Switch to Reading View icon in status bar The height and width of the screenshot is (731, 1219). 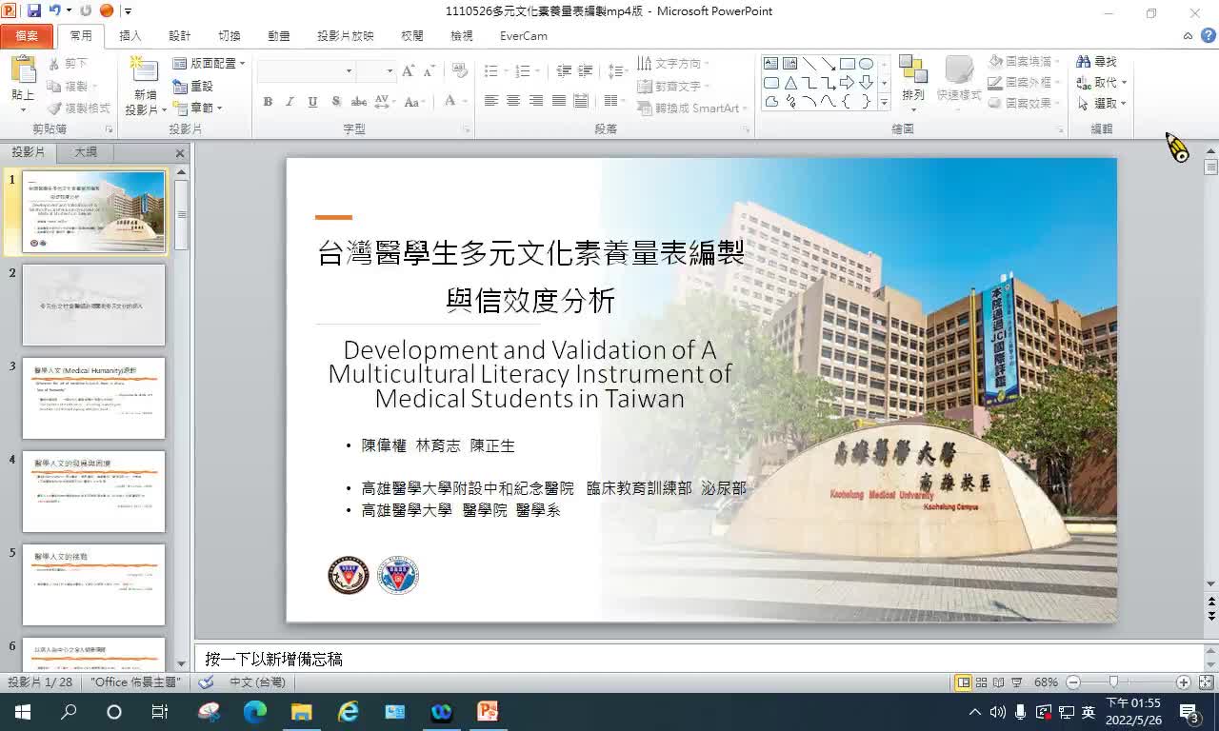click(x=998, y=682)
